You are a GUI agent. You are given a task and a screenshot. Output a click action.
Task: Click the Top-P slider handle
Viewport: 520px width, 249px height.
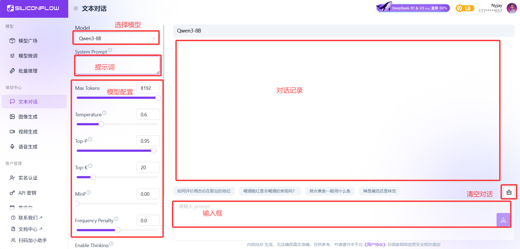click(x=154, y=151)
